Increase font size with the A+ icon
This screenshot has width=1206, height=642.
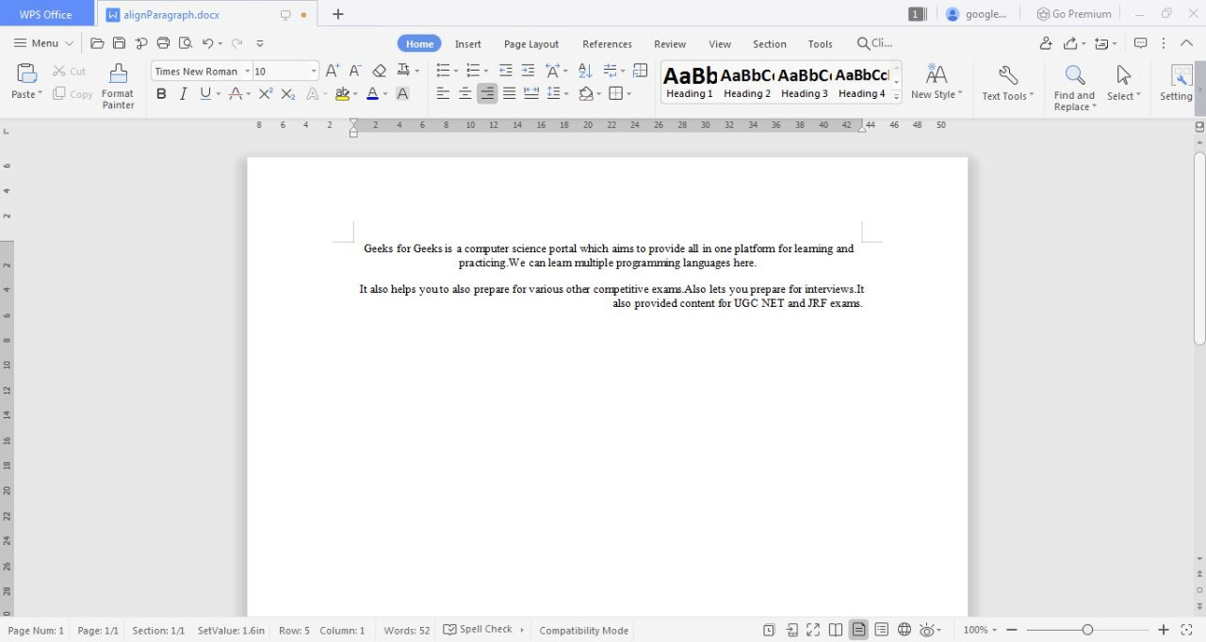coord(332,71)
